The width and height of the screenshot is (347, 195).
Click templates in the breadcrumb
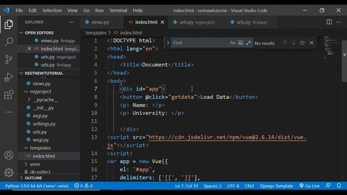96,32
